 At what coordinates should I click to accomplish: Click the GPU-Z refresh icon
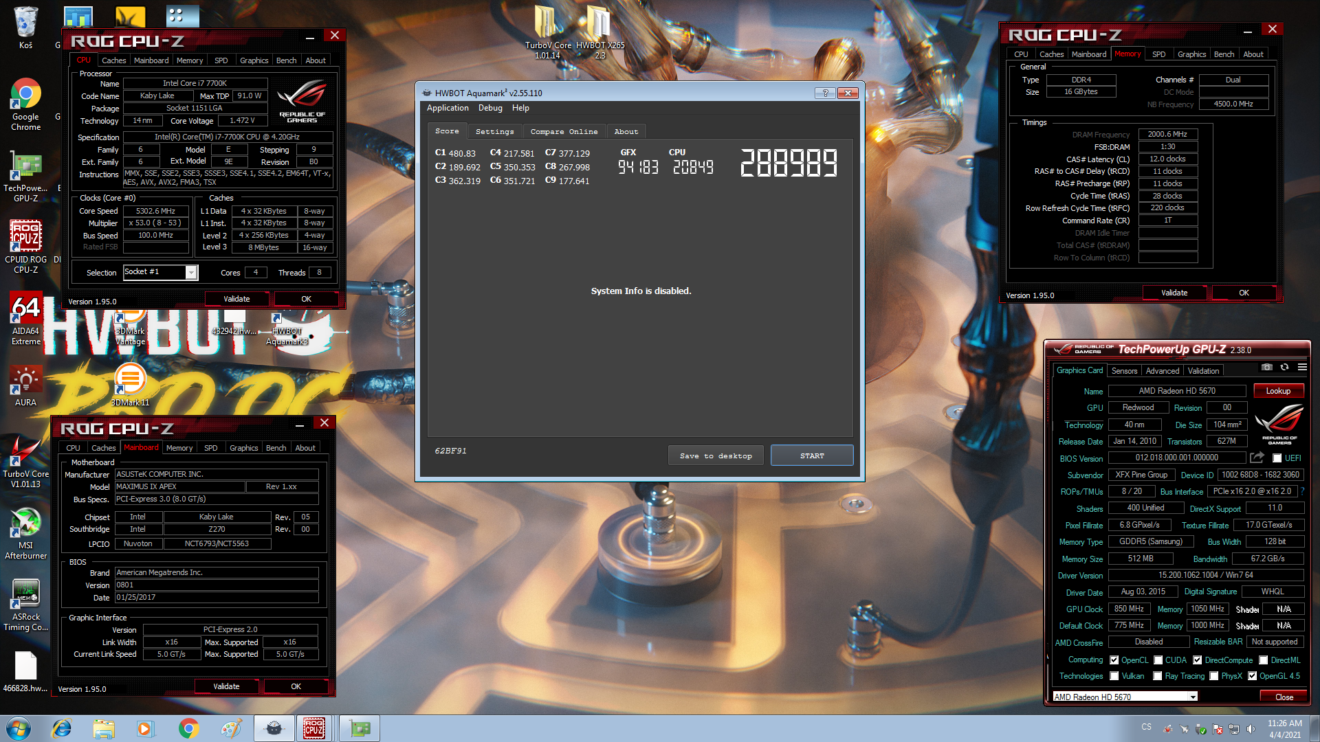click(x=1284, y=368)
